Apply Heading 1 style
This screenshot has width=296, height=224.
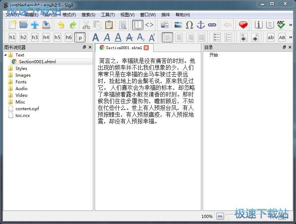12,37
